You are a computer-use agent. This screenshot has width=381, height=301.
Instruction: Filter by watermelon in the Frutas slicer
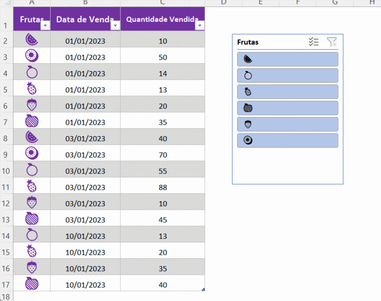coord(288,59)
